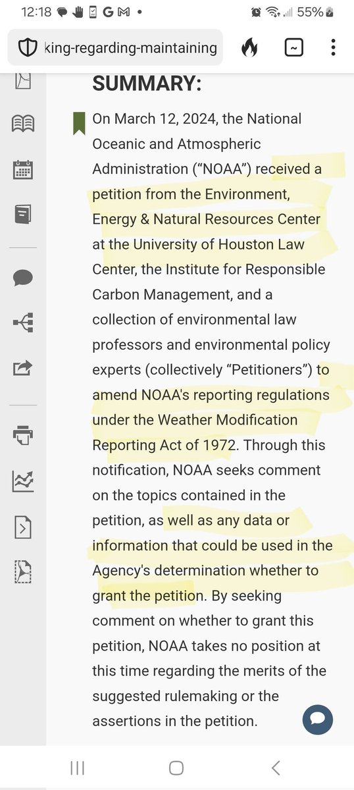
Task: Open the three-dot browser menu
Action: 334,47
